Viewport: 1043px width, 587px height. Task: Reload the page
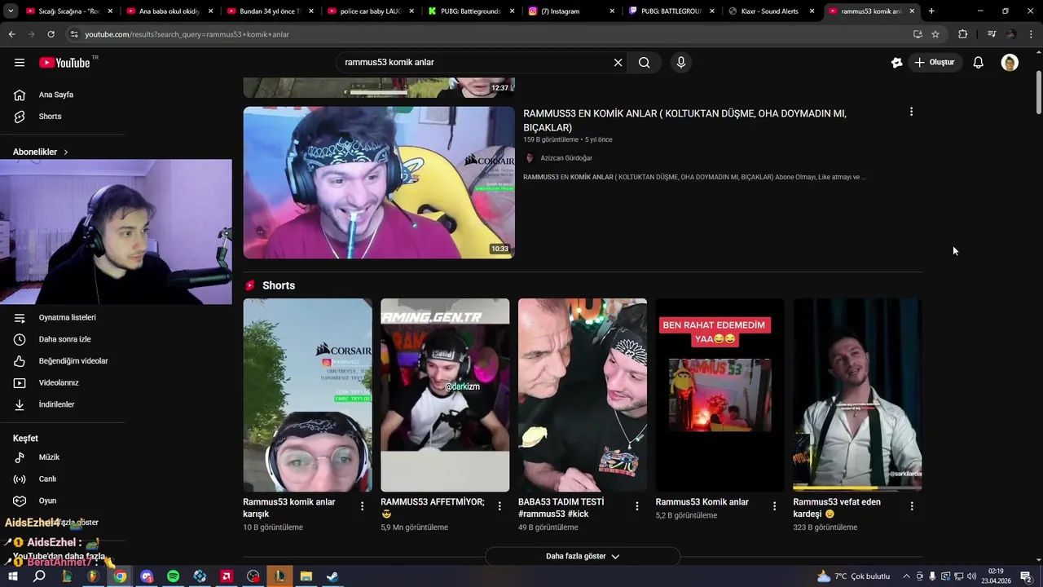(51, 34)
